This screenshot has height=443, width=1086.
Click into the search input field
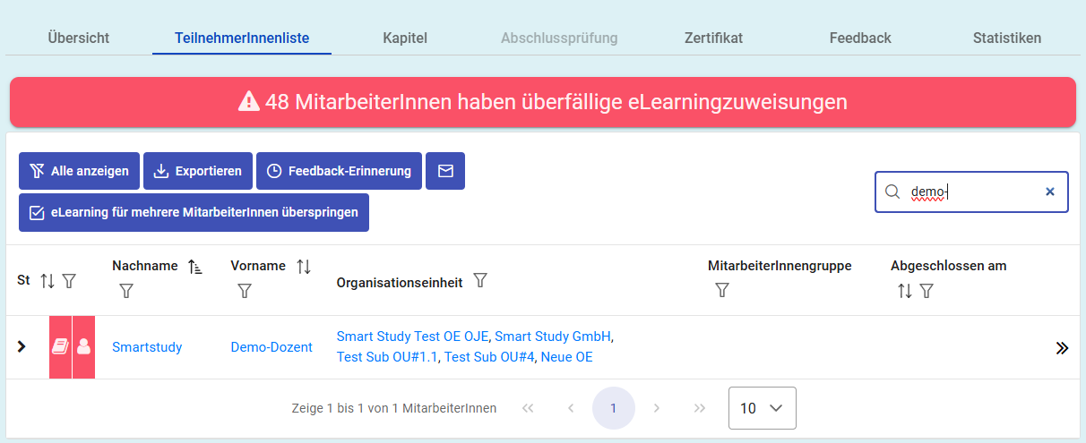click(972, 192)
